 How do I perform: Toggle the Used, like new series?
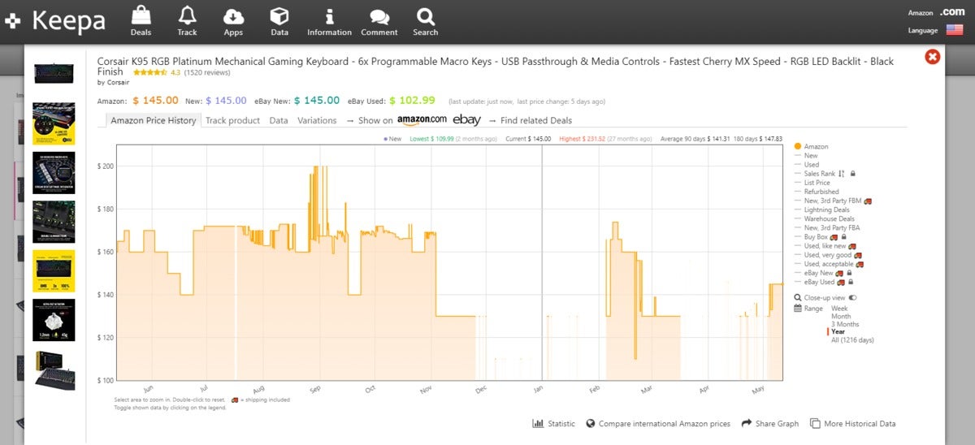click(825, 246)
